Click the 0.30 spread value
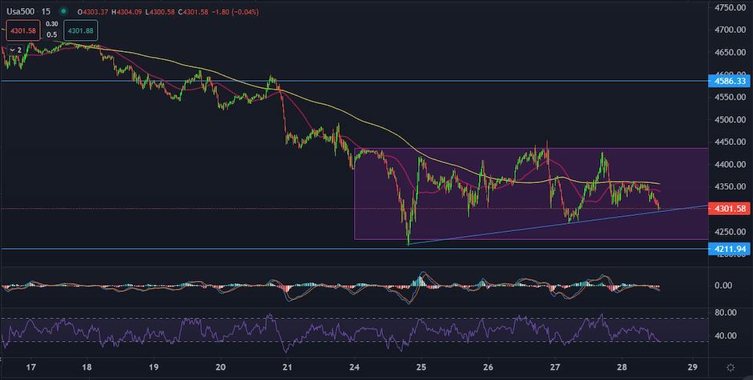Viewport: 753px width, 380px height. point(51,25)
